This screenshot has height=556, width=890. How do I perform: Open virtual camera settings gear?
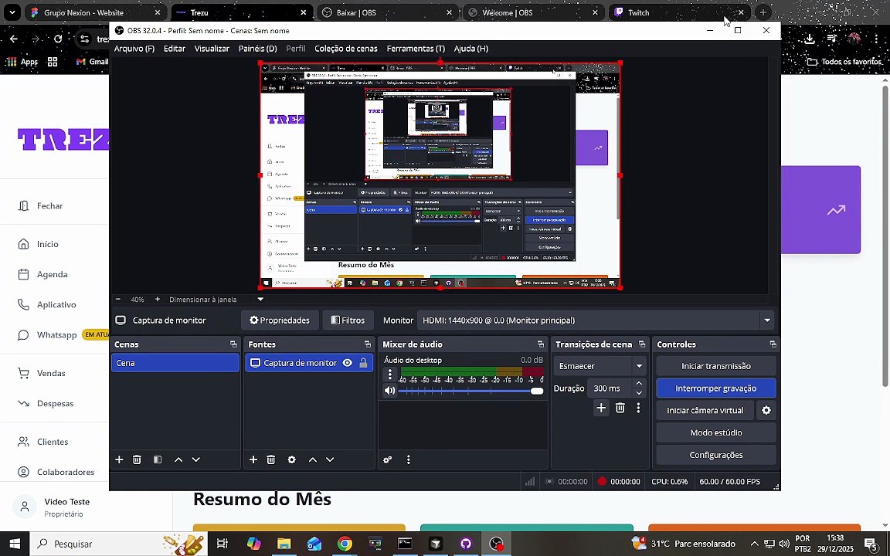766,410
